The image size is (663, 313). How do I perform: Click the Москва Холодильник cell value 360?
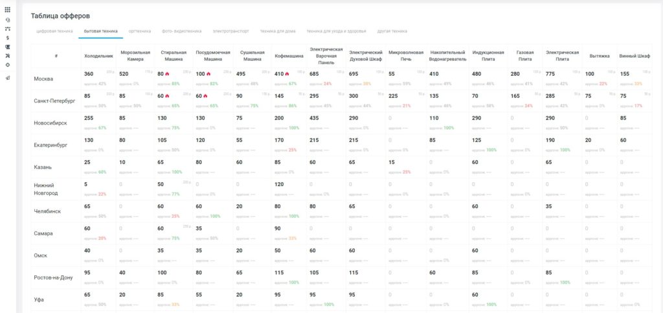click(x=89, y=74)
